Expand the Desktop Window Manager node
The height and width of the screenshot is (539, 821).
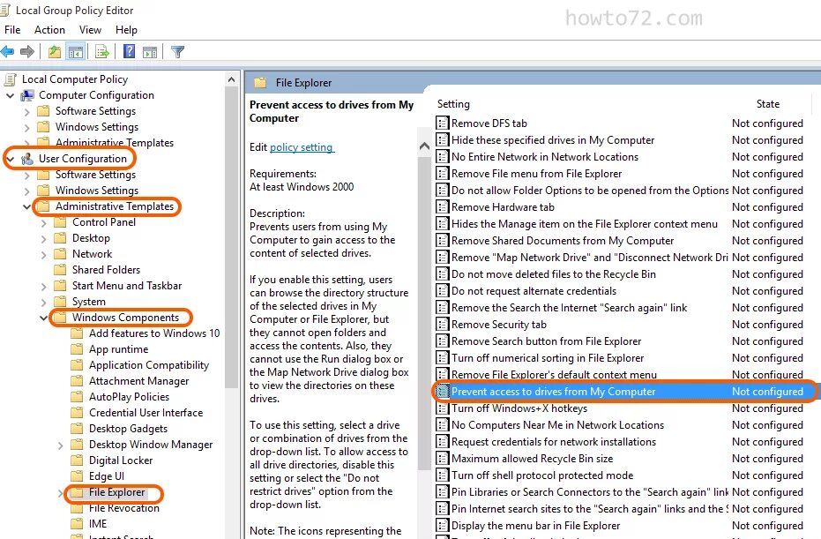[x=60, y=445]
